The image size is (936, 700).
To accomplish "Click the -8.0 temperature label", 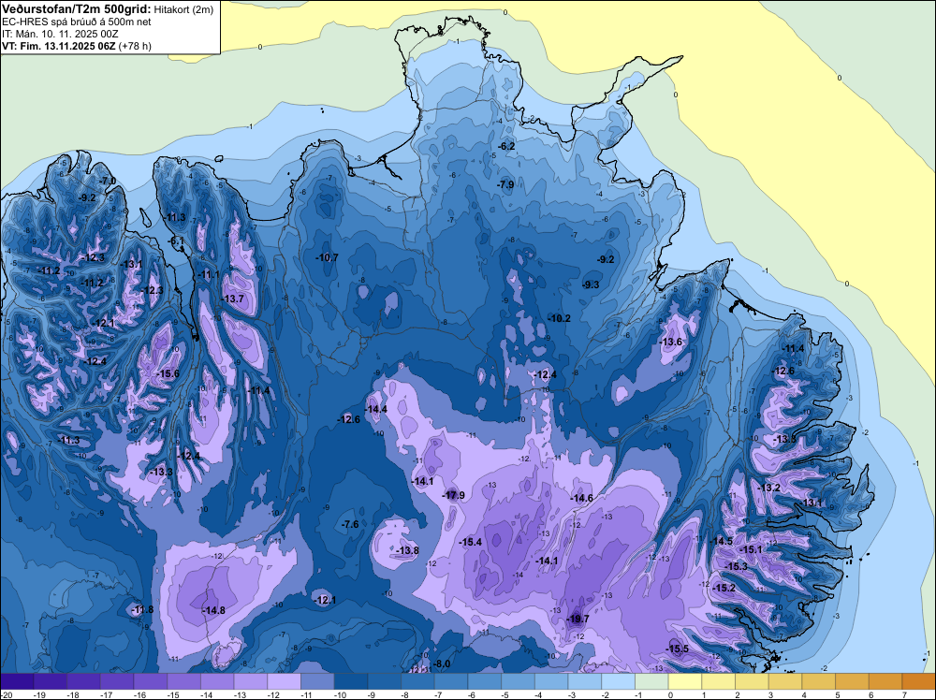I will [441, 664].
